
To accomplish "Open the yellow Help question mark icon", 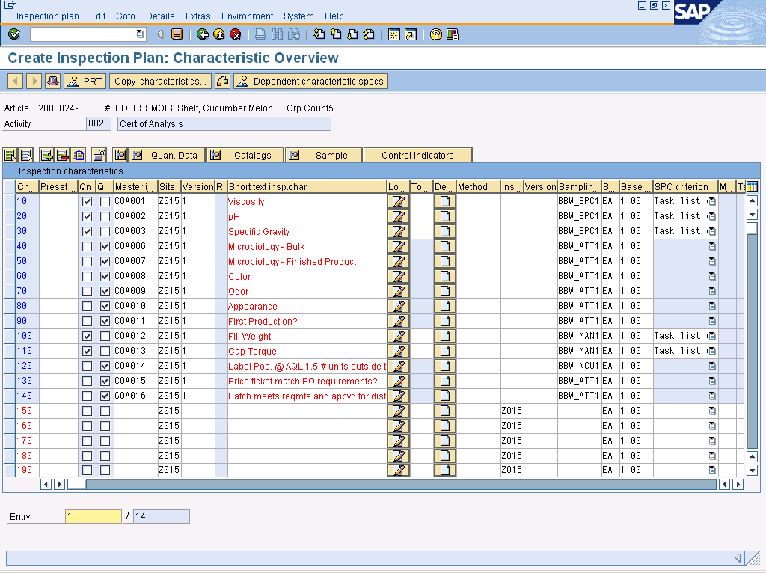I will (x=436, y=34).
